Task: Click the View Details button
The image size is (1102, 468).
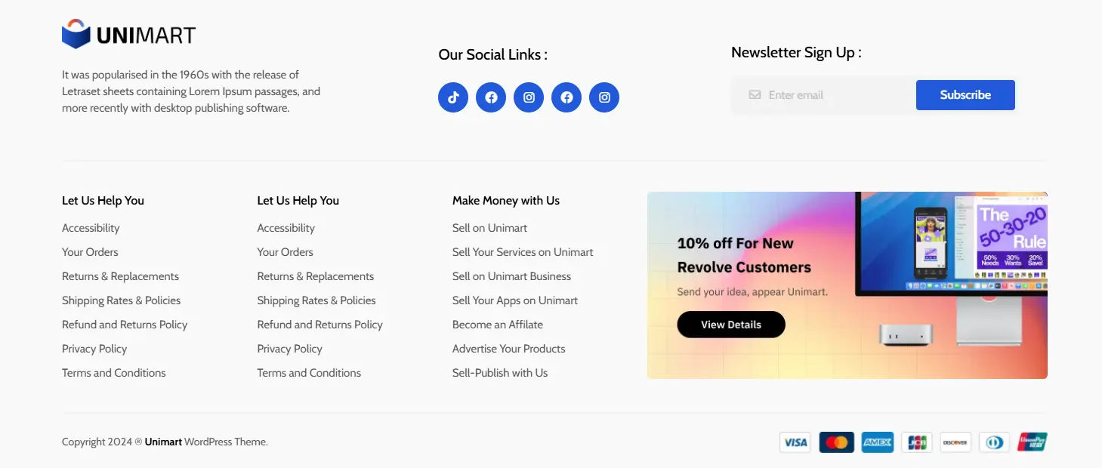Action: click(730, 324)
